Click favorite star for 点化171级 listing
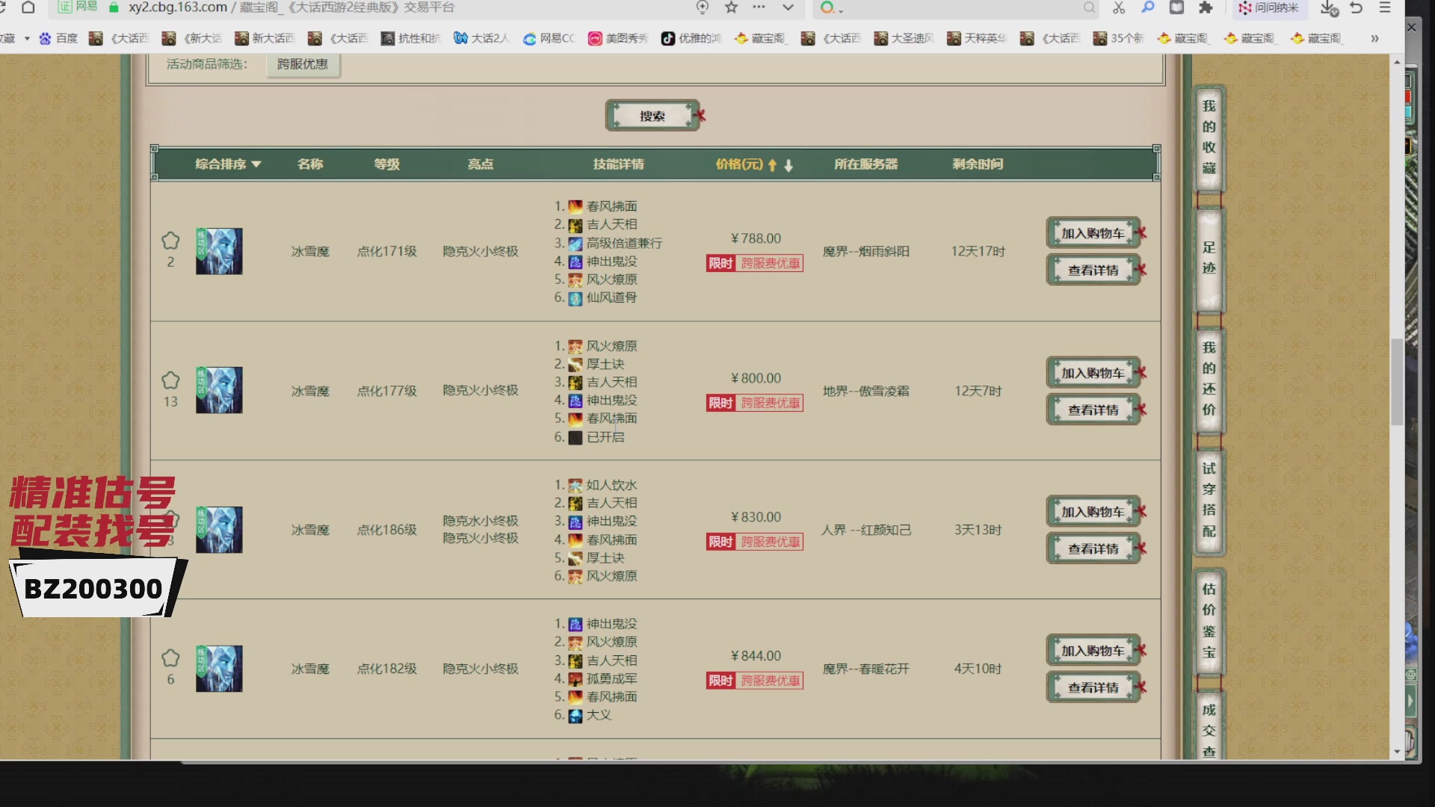Image resolution: width=1435 pixels, height=807 pixels. pos(170,241)
